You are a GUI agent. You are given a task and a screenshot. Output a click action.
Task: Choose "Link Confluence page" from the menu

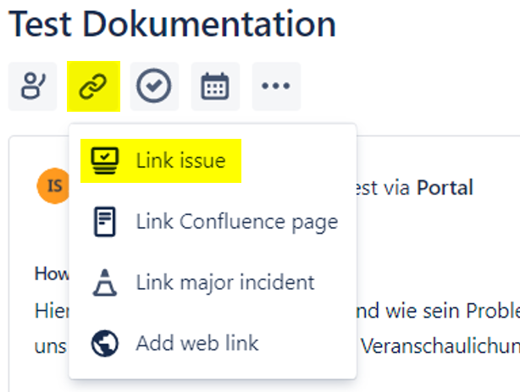tap(236, 222)
